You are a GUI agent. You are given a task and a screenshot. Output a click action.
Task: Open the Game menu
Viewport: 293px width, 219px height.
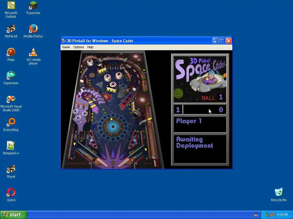(66, 47)
